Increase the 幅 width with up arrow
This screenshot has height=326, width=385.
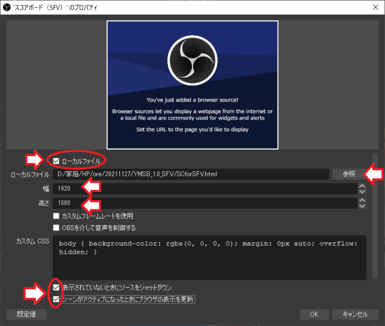362,186
